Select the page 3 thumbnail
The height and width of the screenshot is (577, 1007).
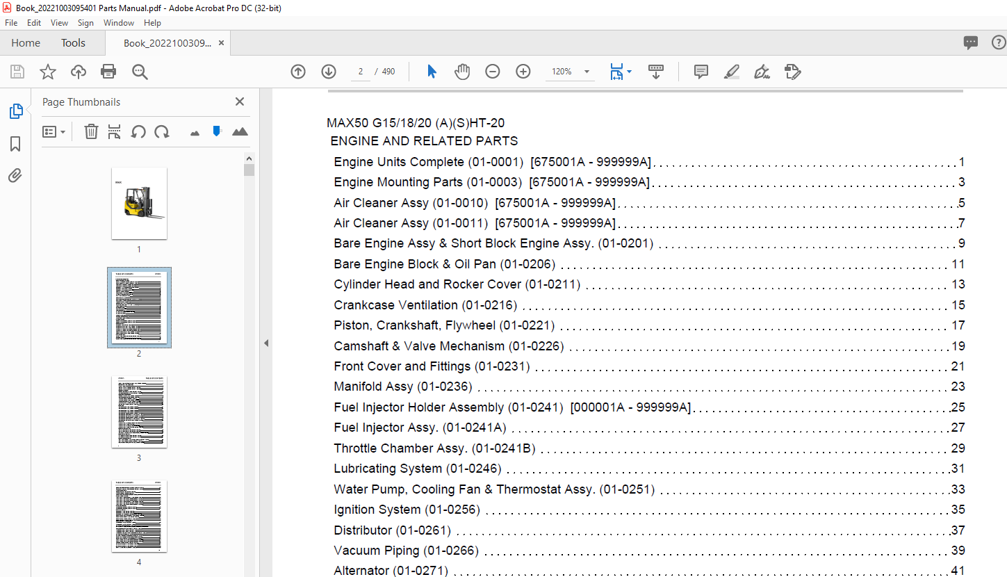pos(139,412)
